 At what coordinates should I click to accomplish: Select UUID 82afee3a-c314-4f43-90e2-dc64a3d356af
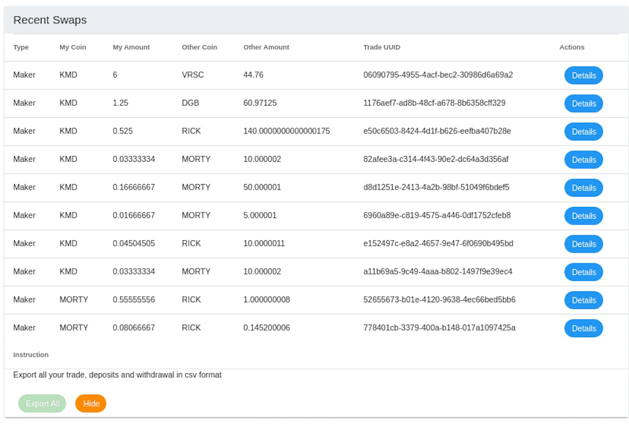tap(436, 159)
